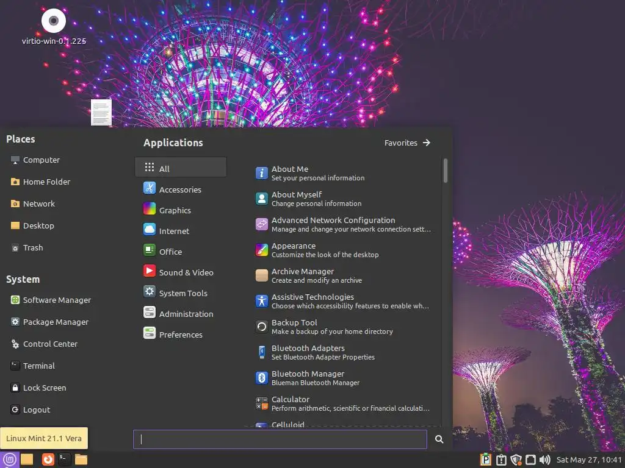This screenshot has height=468, width=625.
Task: Select the virtio-win disc desktop icon
Action: [54, 27]
